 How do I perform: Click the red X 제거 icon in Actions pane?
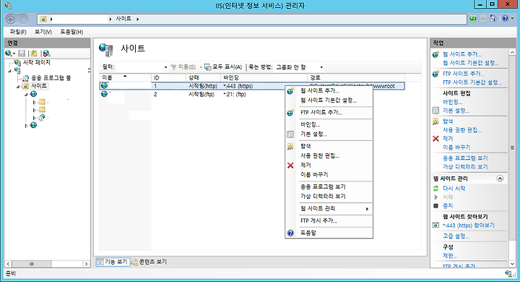click(x=435, y=139)
